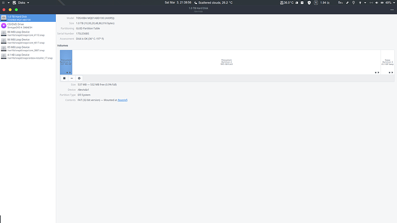Click the window title 1.0 TB Hard Disk
397x223 pixels.
pos(199,9)
